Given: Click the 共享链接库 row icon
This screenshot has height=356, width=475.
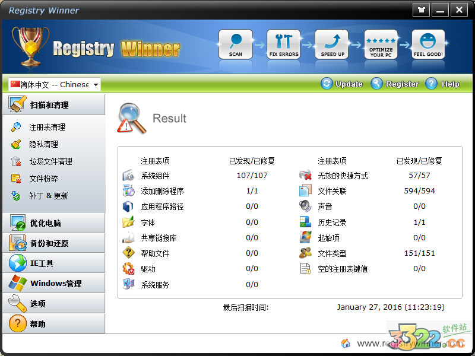Looking at the screenshot, I should tap(128, 238).
